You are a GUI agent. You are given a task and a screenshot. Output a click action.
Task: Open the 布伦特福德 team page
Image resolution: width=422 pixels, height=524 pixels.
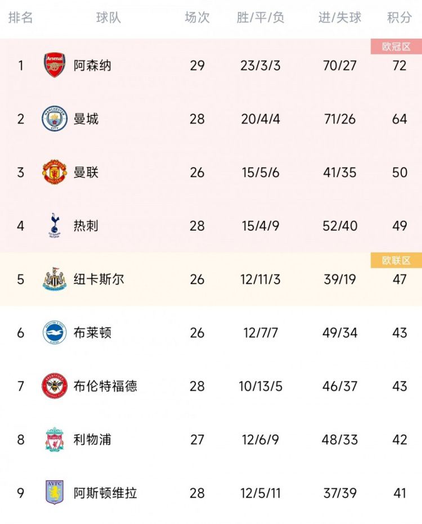pyautogui.click(x=105, y=386)
